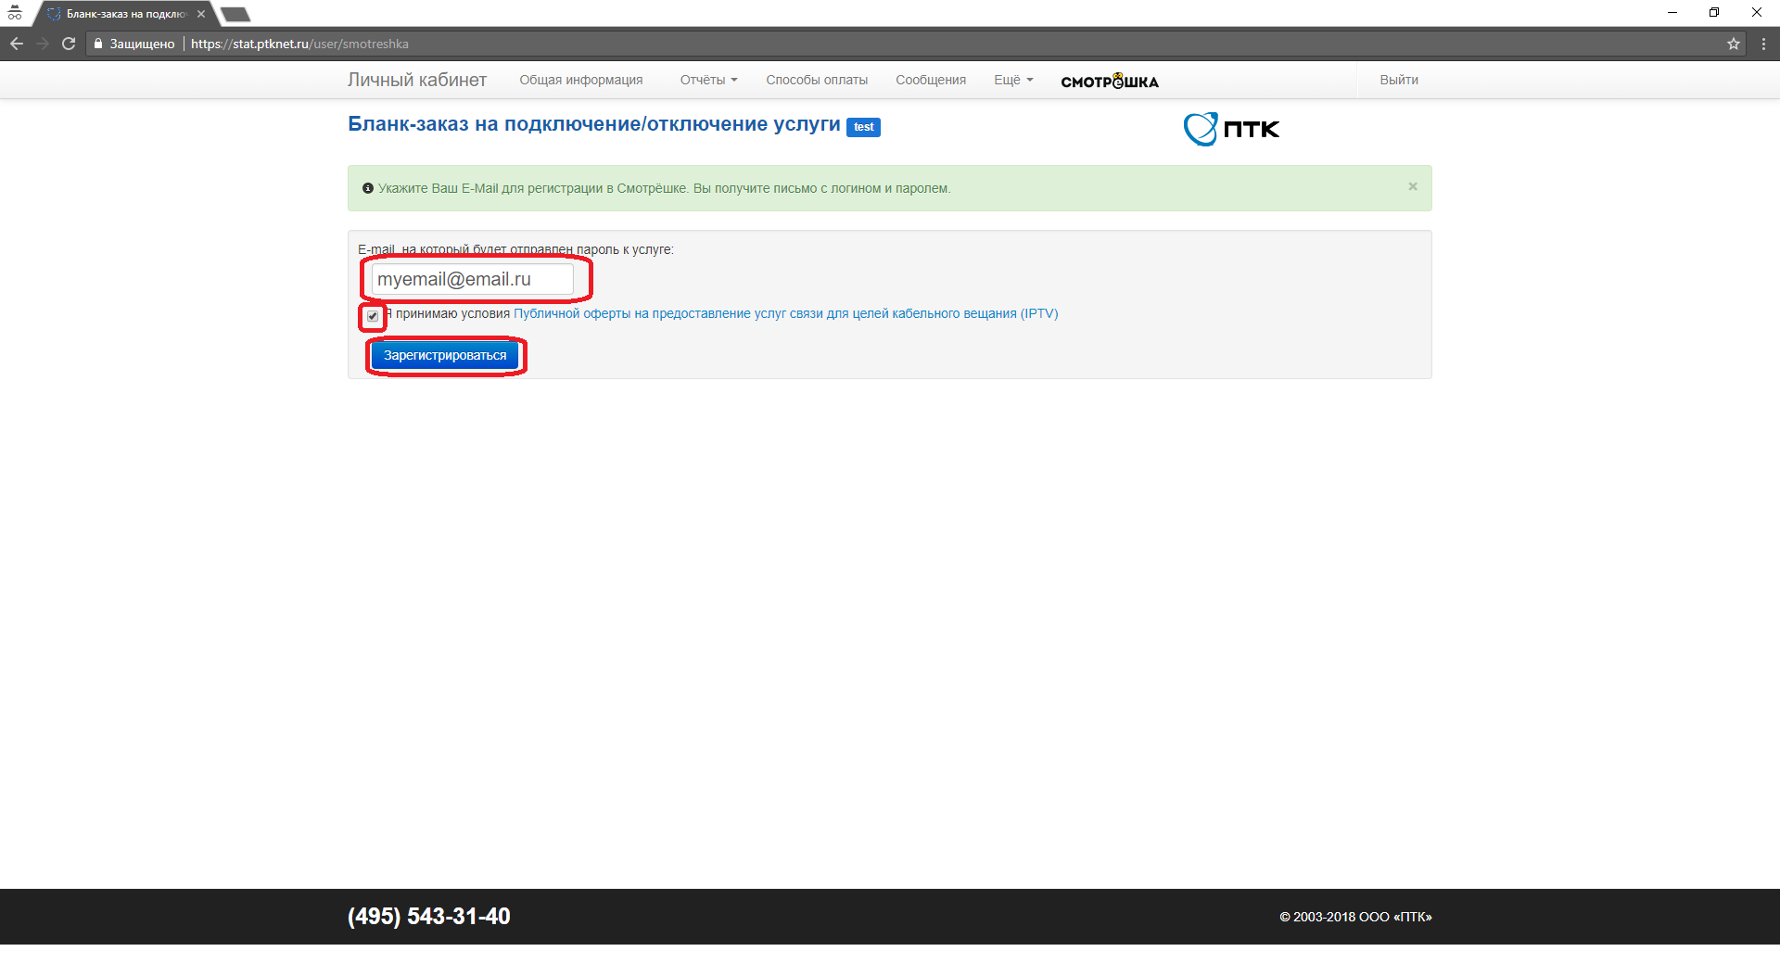
Task: Click the copyright 2003-2018 ООО «ПТК» text
Action: (x=1355, y=917)
